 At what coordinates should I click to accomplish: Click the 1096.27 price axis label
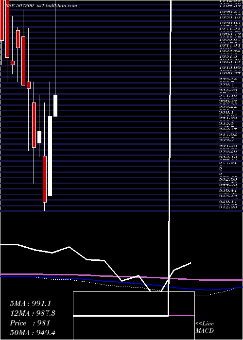[230, 12]
